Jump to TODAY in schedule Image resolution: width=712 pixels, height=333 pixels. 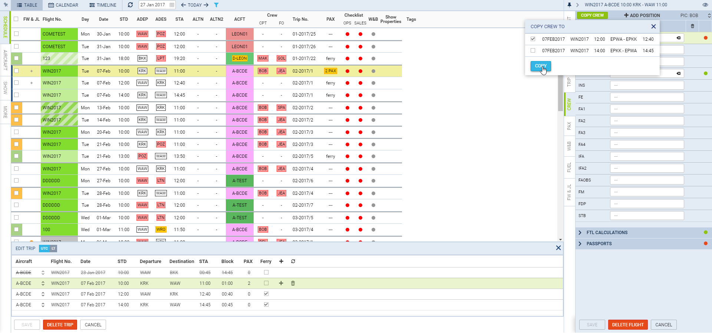click(x=195, y=5)
